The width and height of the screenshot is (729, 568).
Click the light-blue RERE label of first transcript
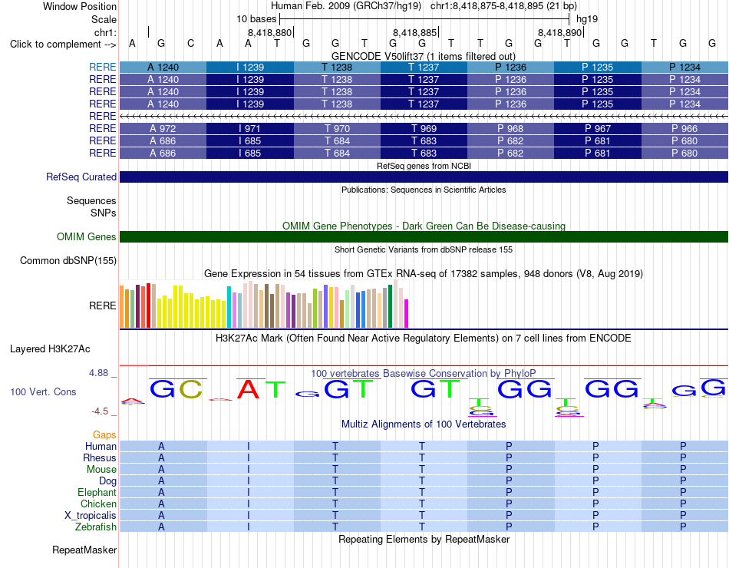tap(102, 68)
